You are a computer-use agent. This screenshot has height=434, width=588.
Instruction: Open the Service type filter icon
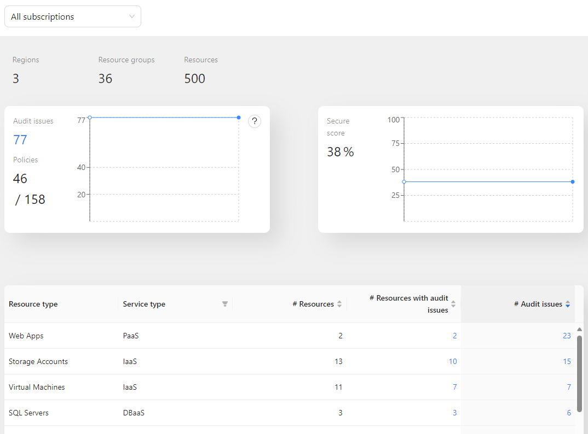point(224,304)
